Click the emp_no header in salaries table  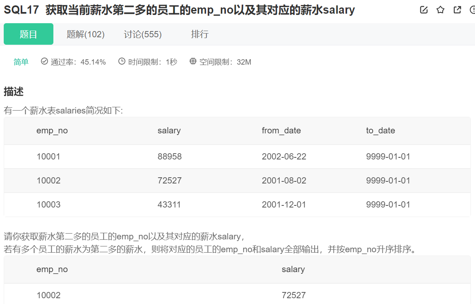click(52, 130)
